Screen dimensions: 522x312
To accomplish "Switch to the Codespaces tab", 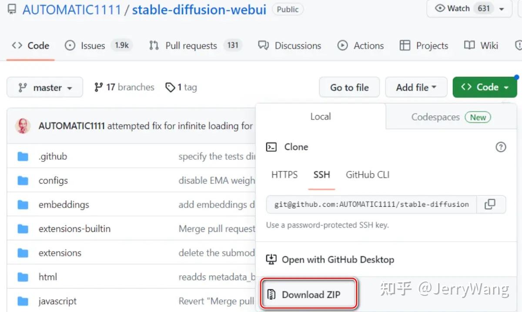I will pos(451,117).
